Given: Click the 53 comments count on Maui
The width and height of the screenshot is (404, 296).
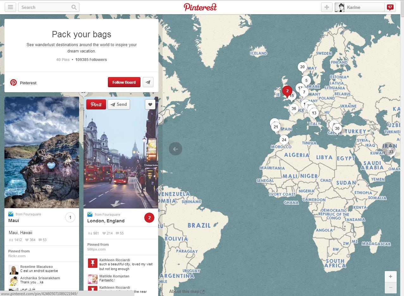Looking at the screenshot, I should pos(42,240).
